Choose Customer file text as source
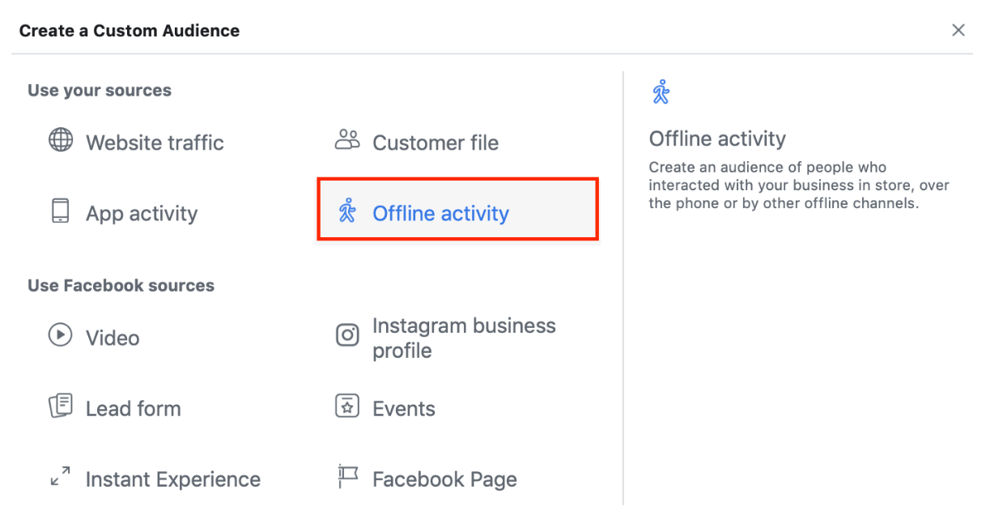This screenshot has width=1007, height=519. click(436, 143)
